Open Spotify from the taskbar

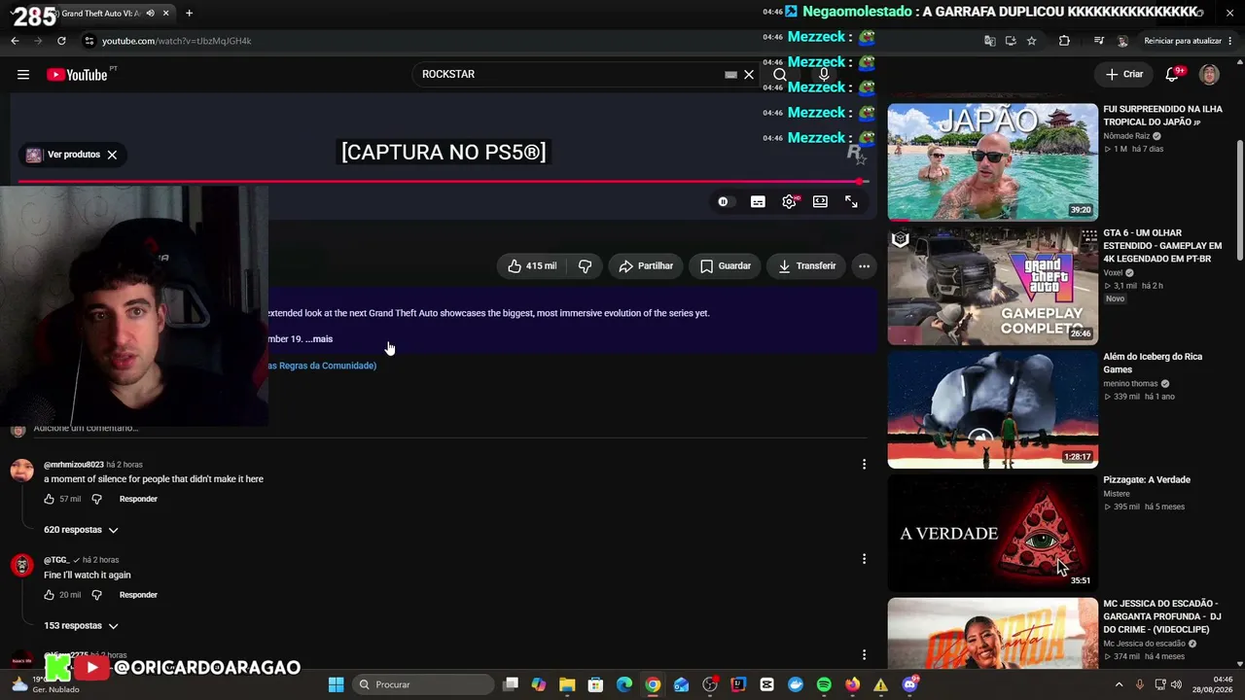pos(824,684)
